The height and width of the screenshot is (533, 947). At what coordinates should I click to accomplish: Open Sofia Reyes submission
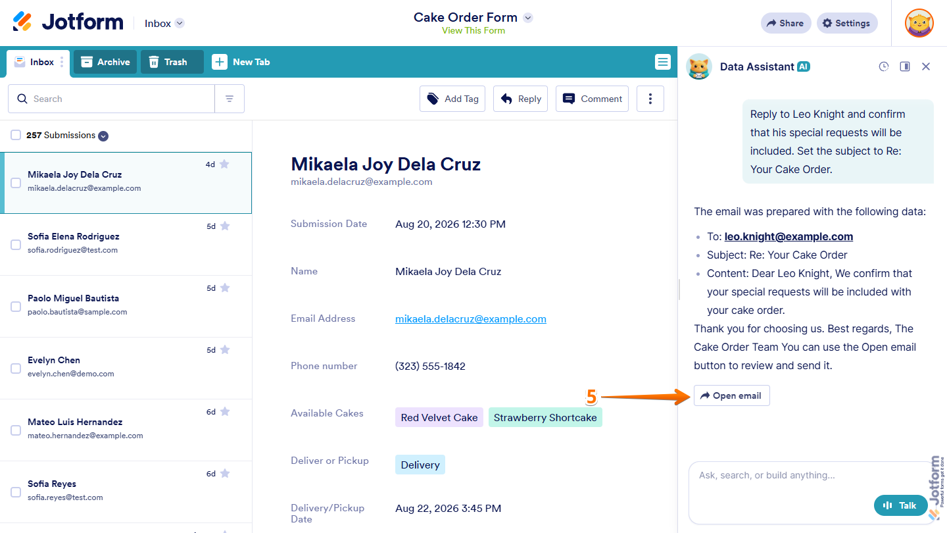point(126,492)
